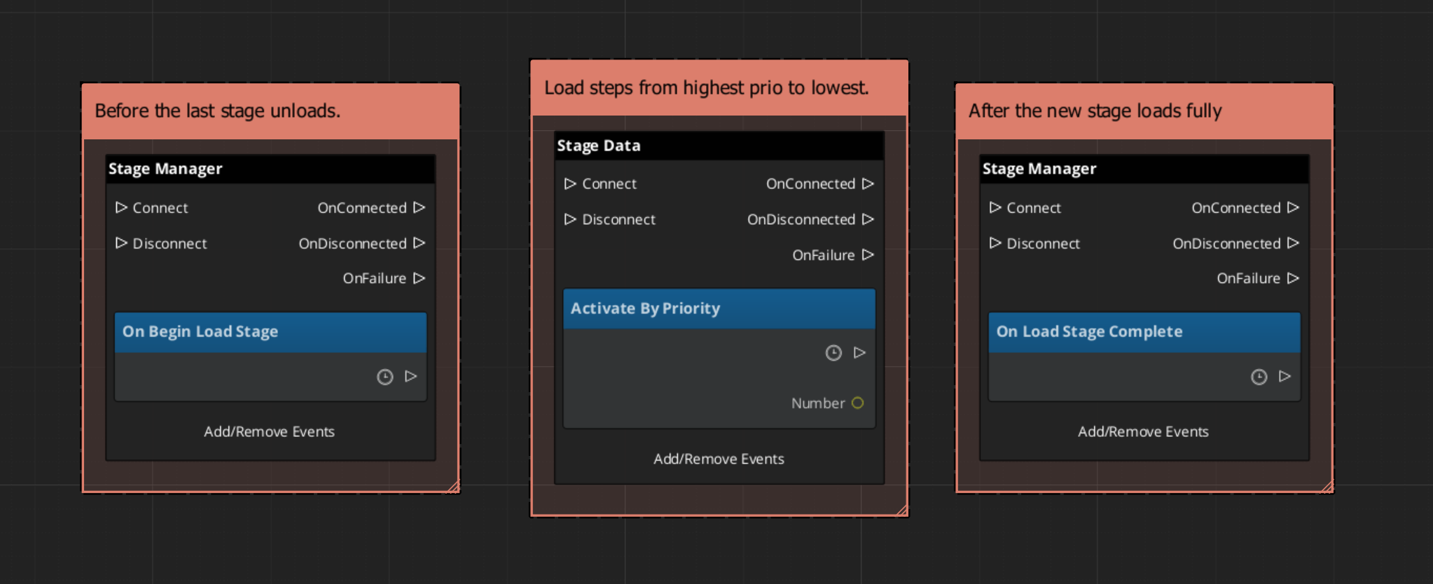
Task: Click the flow output arrow of On Load Stage Complete
Action: [x=1285, y=377]
